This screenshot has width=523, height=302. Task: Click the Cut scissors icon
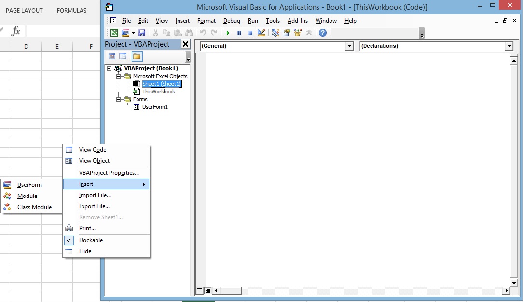155,33
